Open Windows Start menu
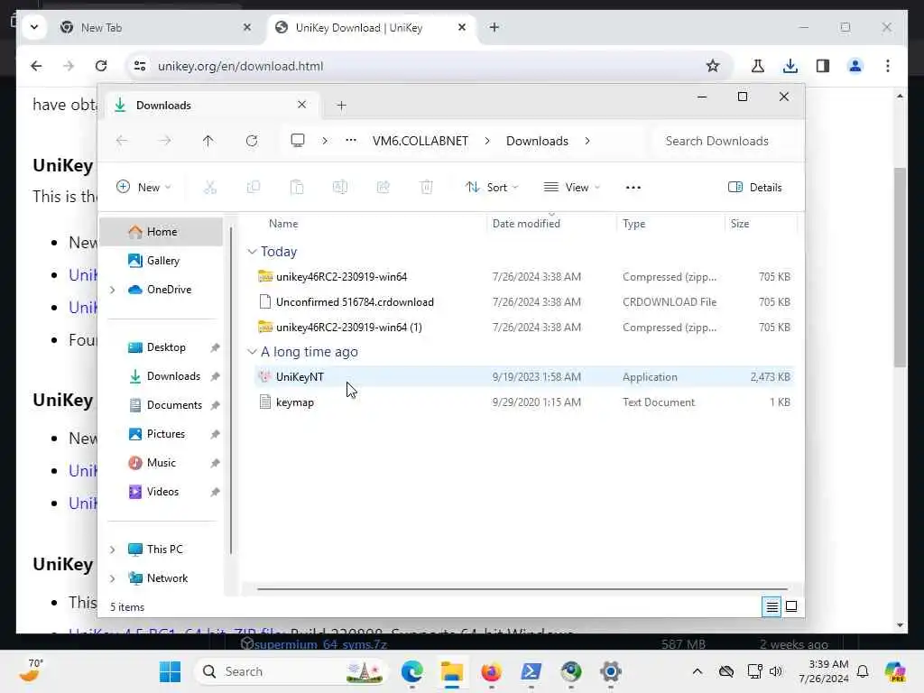924x693 pixels. (171, 671)
